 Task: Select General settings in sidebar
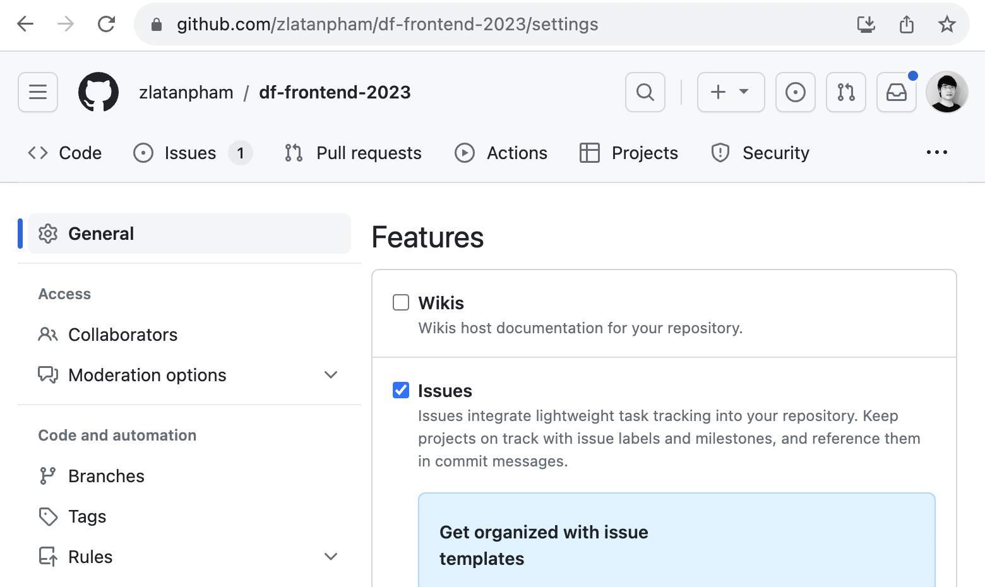click(189, 234)
